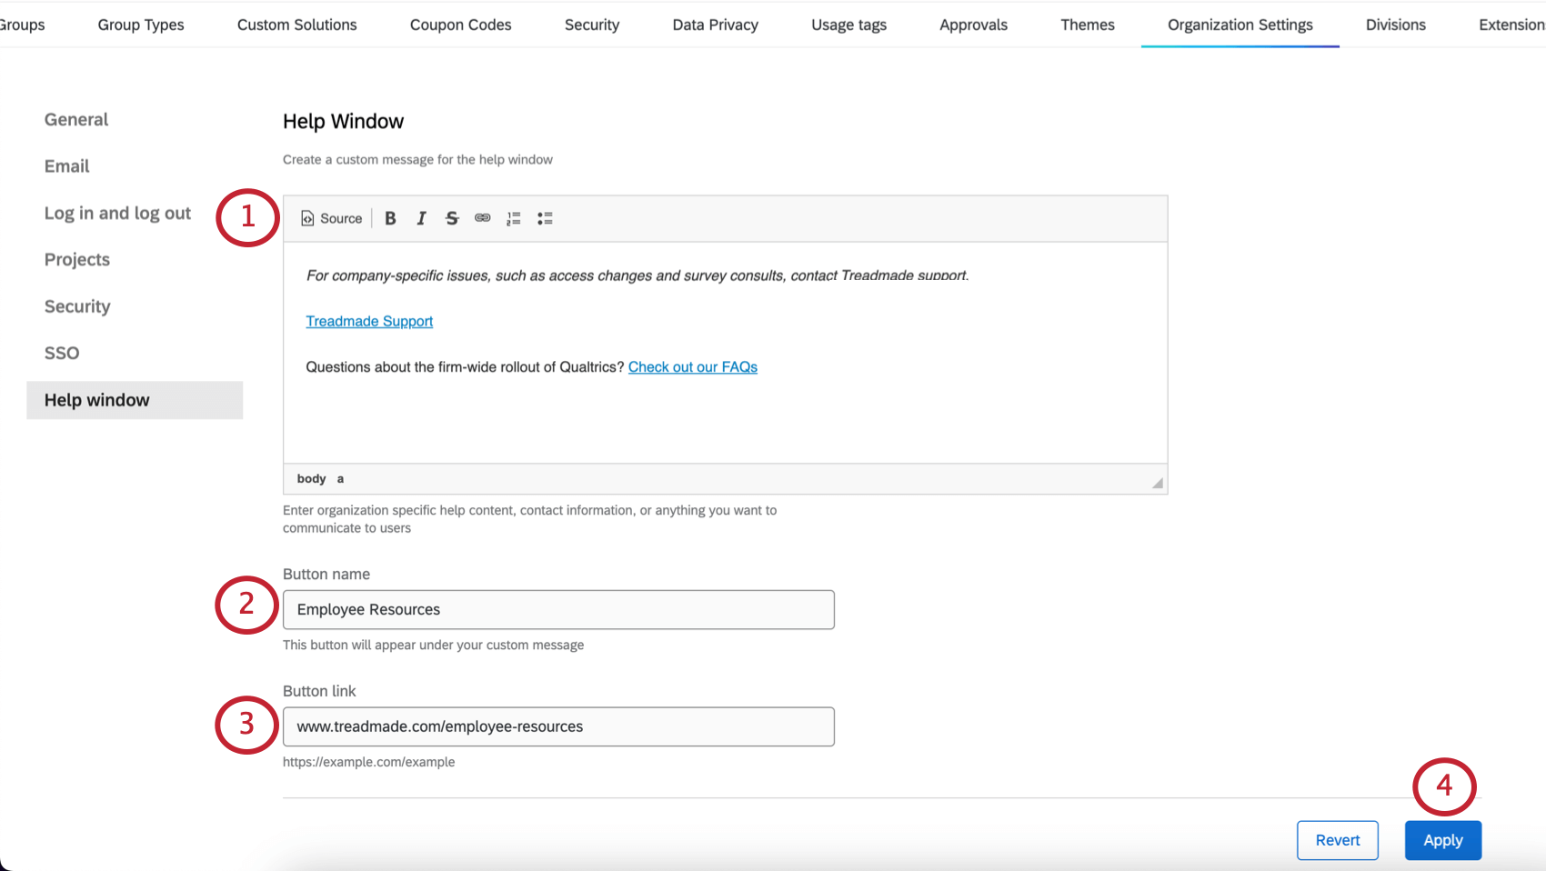The height and width of the screenshot is (871, 1546).
Task: Click Revert to discard changes
Action: (x=1337, y=840)
